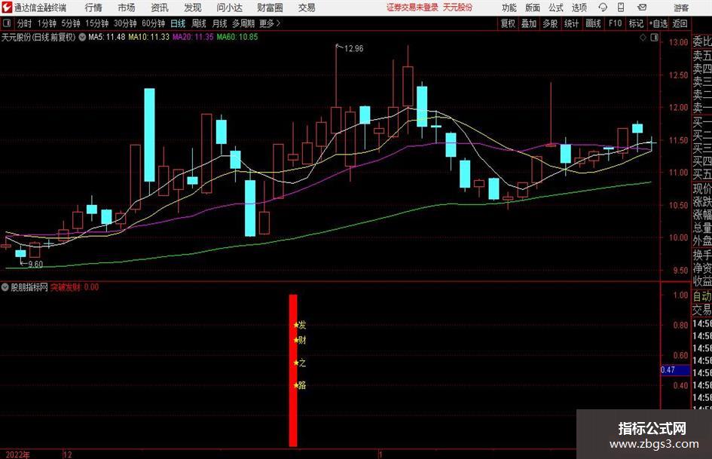Click the 突破发财: 0.00 indicator label
The image size is (712, 459).
tap(75, 287)
